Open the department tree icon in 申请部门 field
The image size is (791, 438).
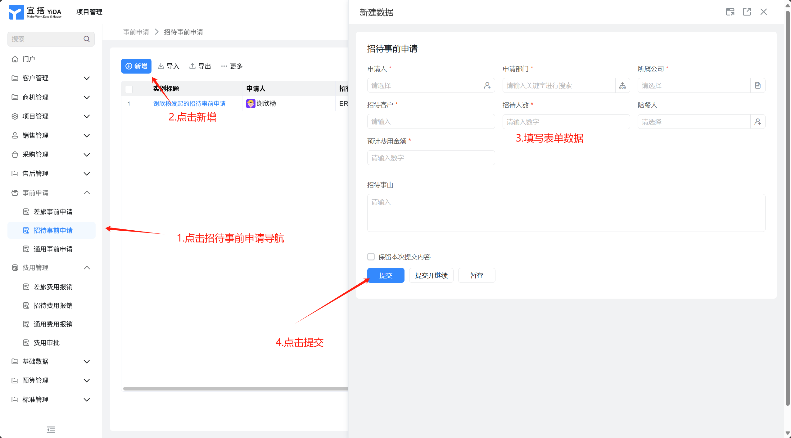[622, 85]
